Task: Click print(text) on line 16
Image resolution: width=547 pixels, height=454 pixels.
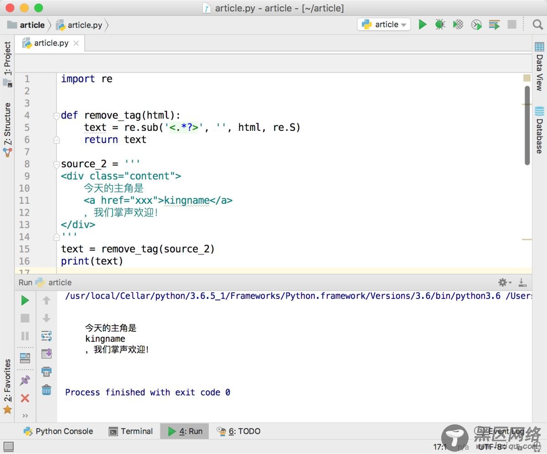Action: pos(92,261)
